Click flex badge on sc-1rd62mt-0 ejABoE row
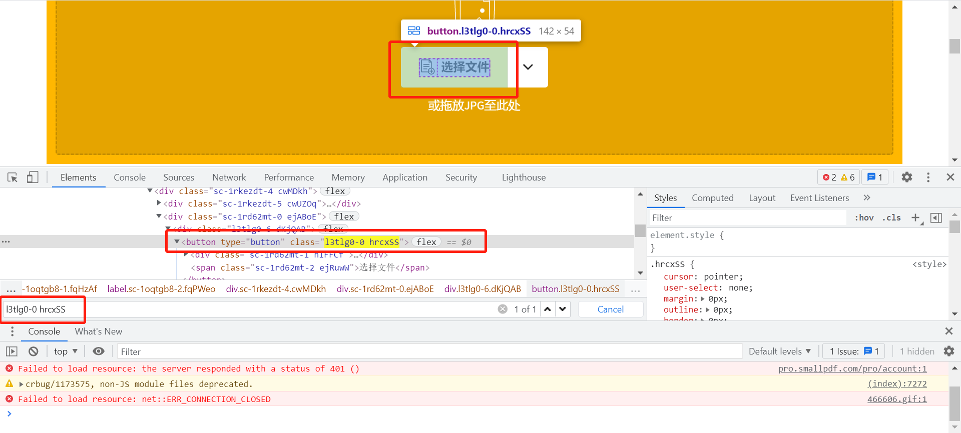This screenshot has width=961, height=433. pos(344,216)
